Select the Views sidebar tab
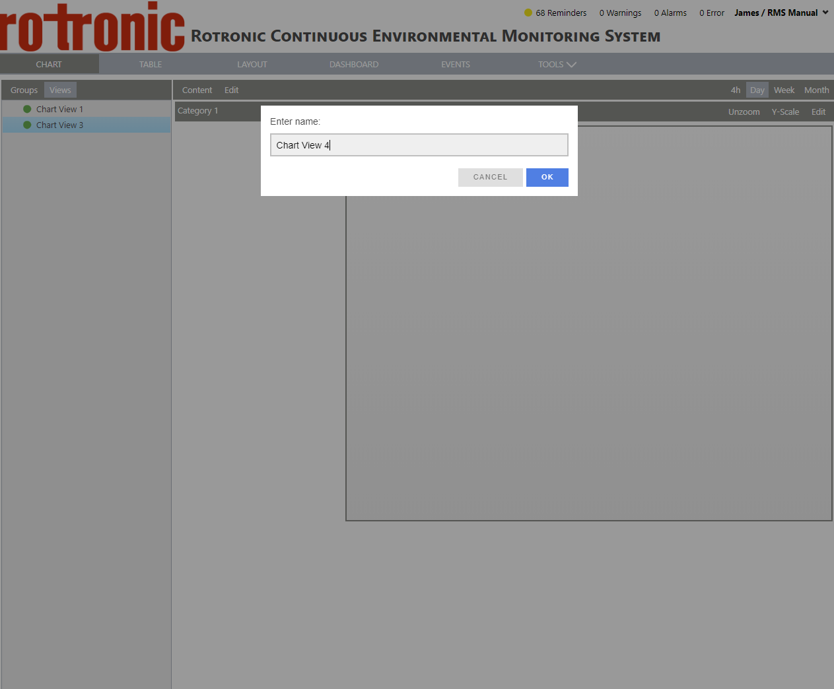Image resolution: width=834 pixels, height=689 pixels. (x=60, y=90)
